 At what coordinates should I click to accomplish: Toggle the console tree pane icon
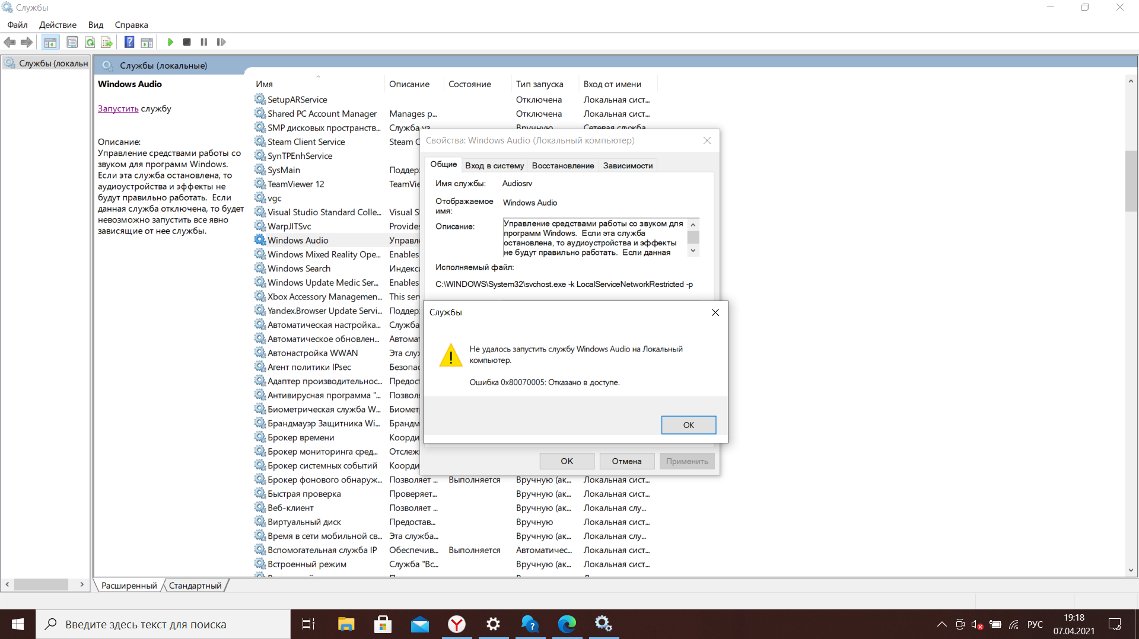(50, 42)
